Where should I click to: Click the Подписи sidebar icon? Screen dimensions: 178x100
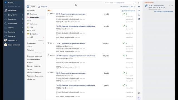pyautogui.click(x=6, y=36)
